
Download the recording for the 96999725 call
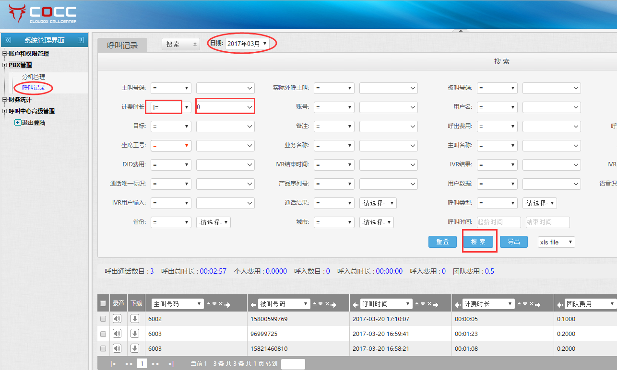pyautogui.click(x=135, y=334)
